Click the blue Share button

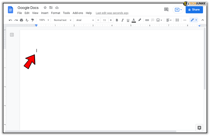point(194,10)
